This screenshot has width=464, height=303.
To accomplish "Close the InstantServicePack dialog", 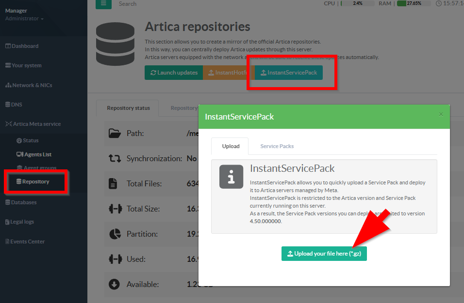I will 441,114.
